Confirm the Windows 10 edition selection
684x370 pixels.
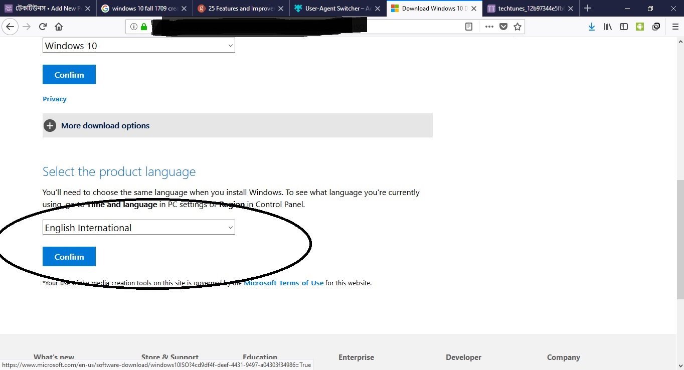[x=69, y=75]
